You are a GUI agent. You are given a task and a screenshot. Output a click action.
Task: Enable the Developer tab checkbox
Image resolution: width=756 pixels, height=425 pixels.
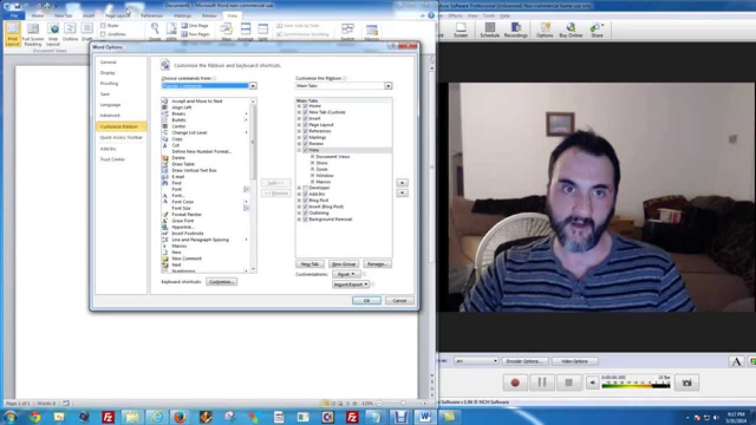coord(305,188)
